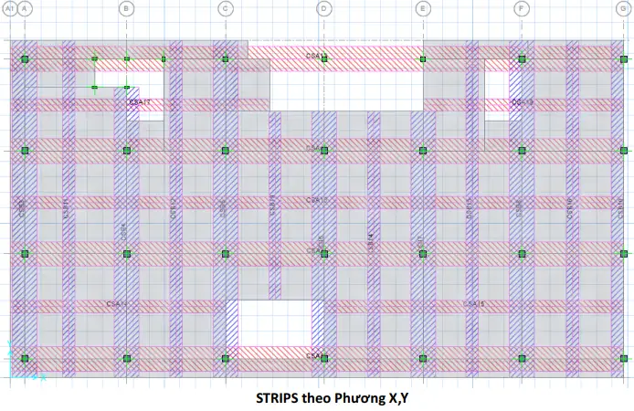This screenshot has width=634, height=411.
Task: Select column node at grid A, bottom row
Action: click(25, 358)
